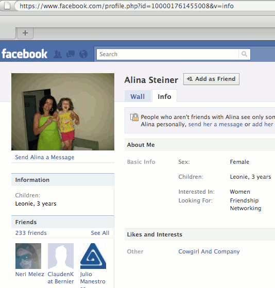
Task: Open a new browser tab with plus
Action: [25, 33]
